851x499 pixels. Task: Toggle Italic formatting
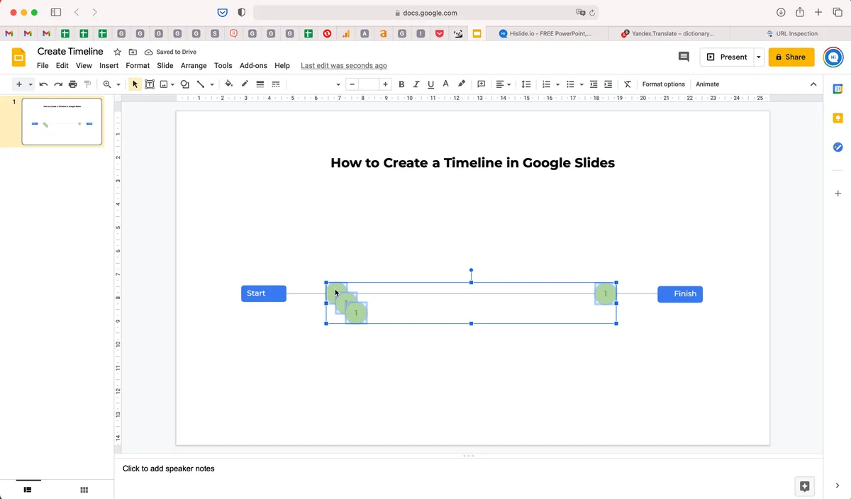[x=416, y=84]
